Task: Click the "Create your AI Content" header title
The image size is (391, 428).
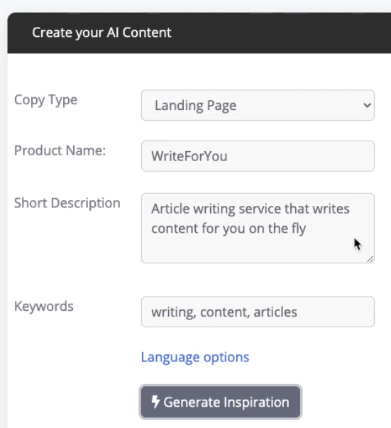Action: tap(101, 33)
